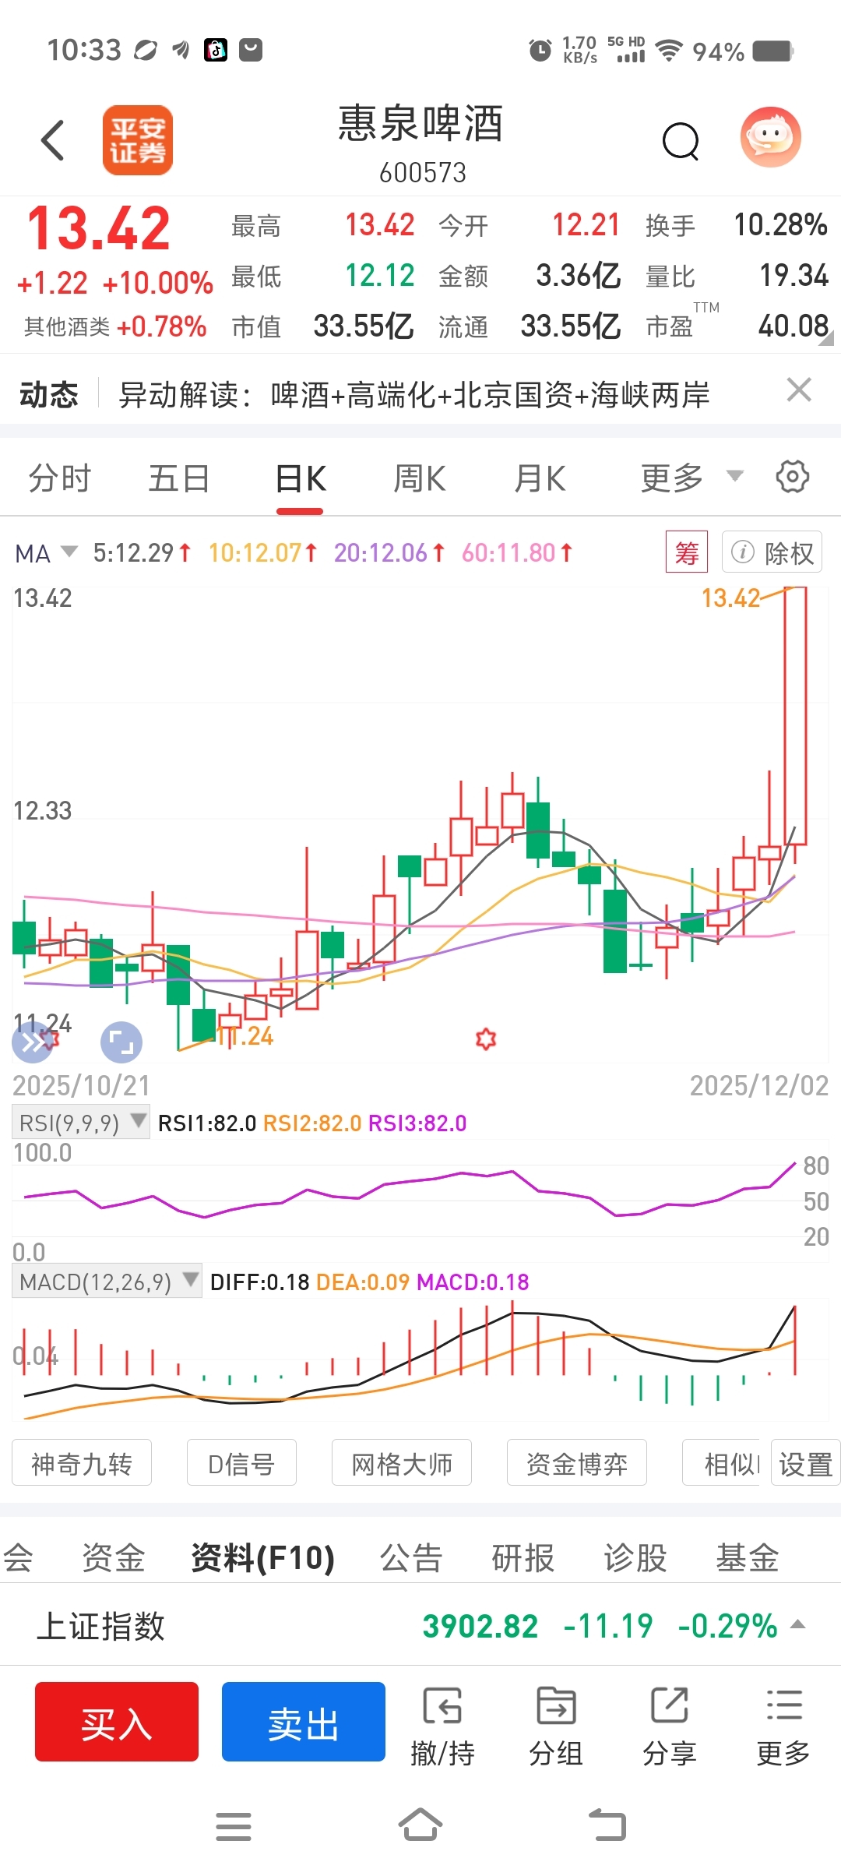Tap the fullscreen chart expand icon

point(121,1042)
